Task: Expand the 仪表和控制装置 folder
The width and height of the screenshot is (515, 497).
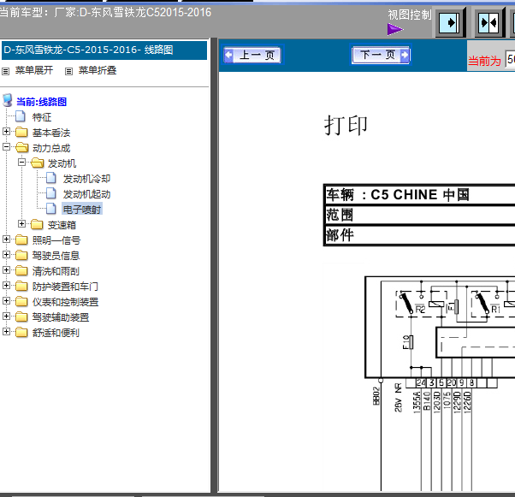Action: (x=6, y=301)
